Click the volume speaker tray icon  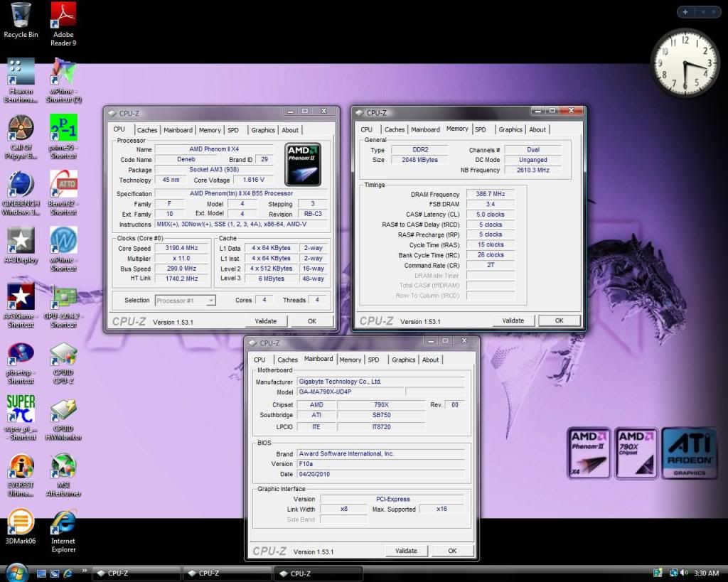point(683,573)
